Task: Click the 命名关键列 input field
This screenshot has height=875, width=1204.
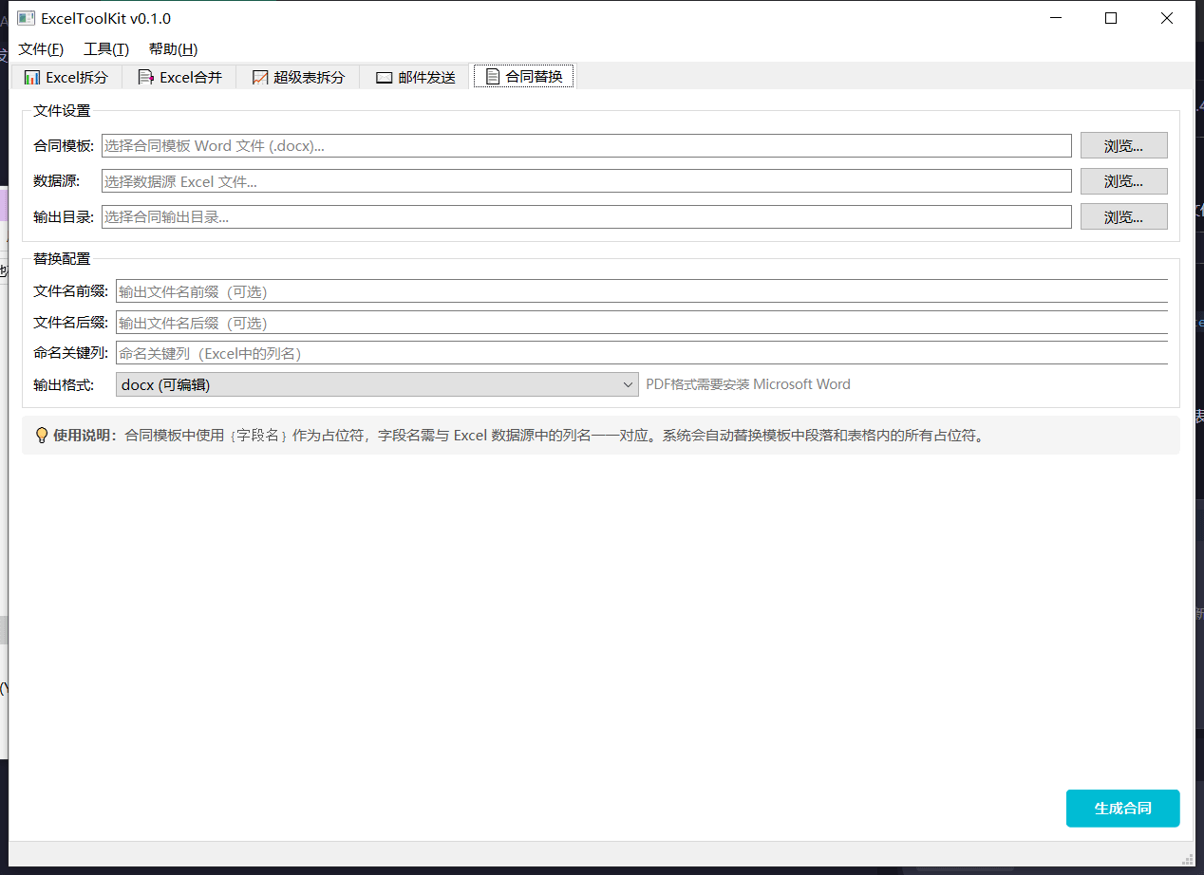Action: click(642, 353)
